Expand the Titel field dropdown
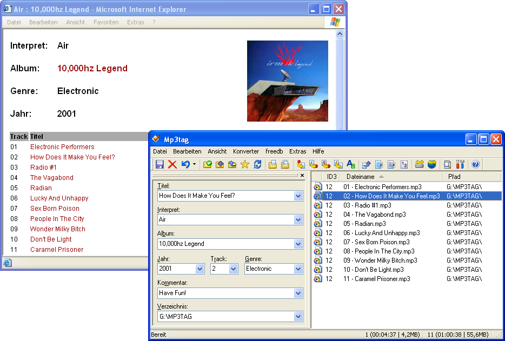The image size is (505, 341). 298,196
